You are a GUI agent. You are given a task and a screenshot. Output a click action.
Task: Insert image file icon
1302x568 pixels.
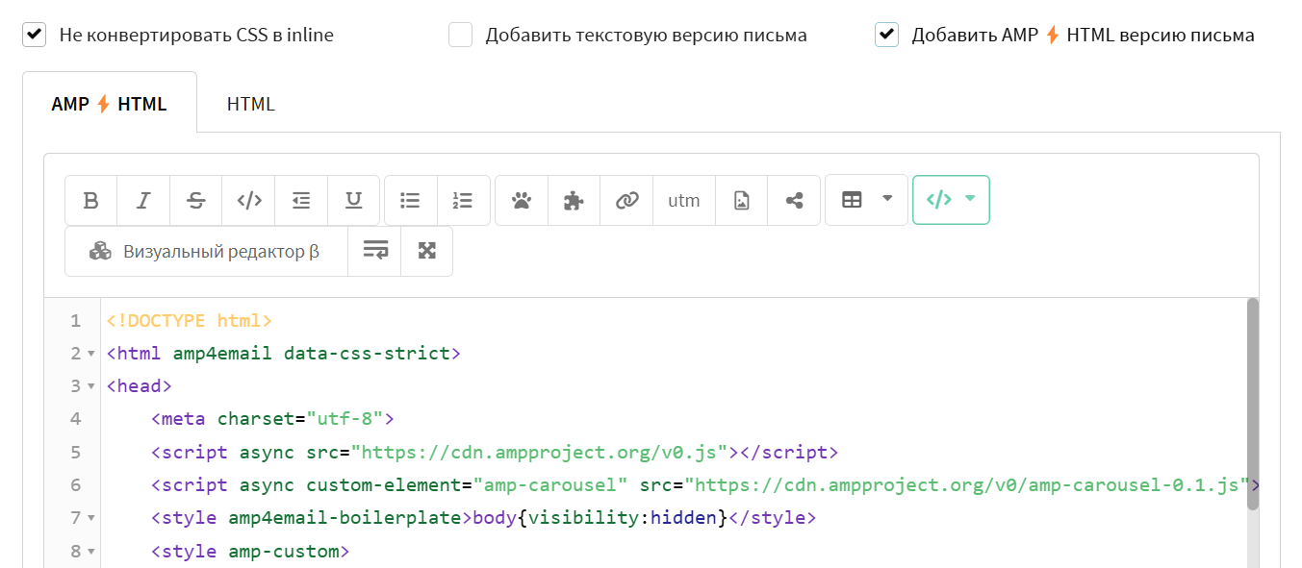coord(742,200)
